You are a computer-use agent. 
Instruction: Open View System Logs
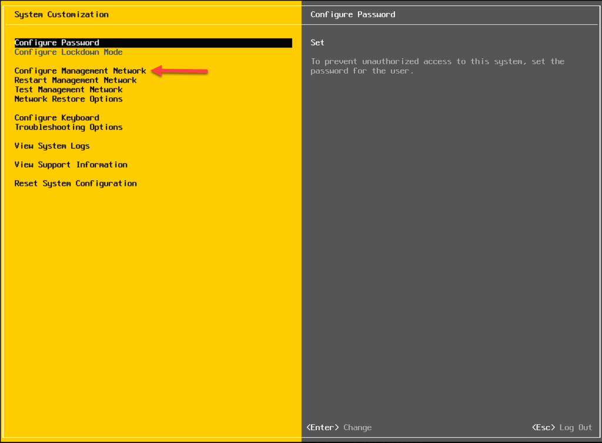coord(52,146)
